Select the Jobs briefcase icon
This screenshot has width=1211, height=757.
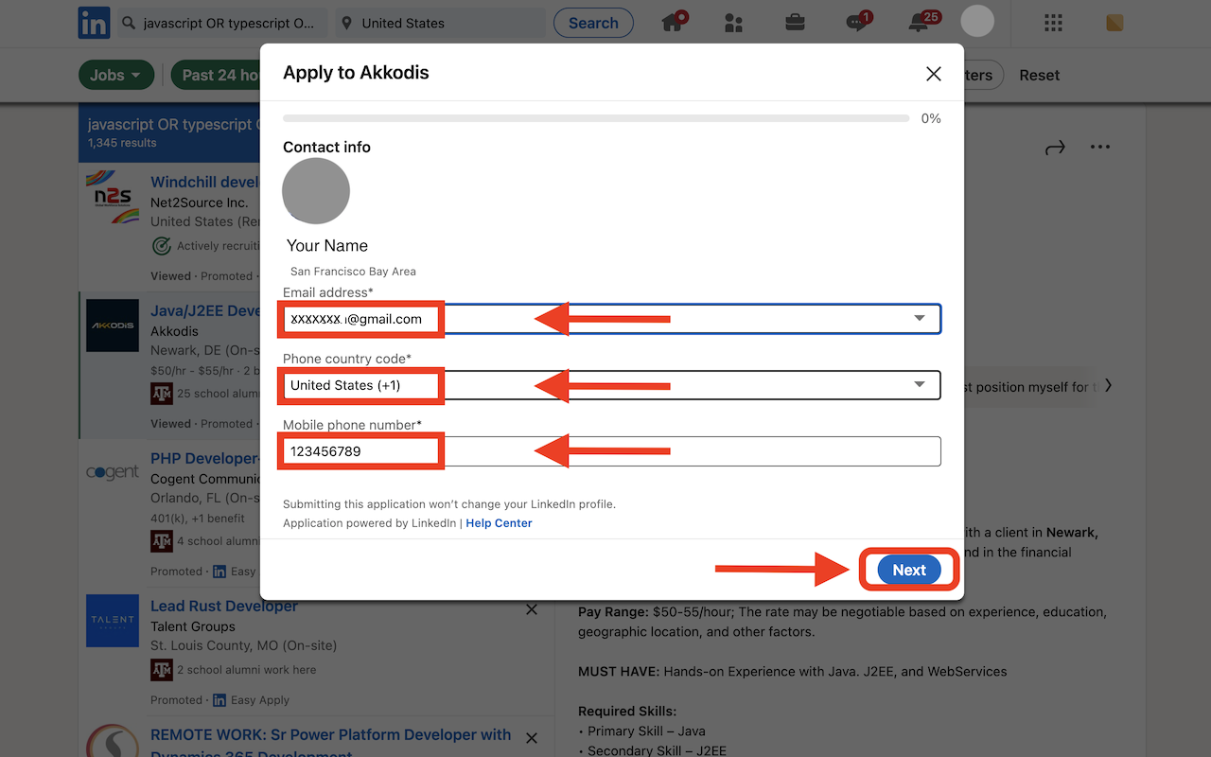[795, 21]
